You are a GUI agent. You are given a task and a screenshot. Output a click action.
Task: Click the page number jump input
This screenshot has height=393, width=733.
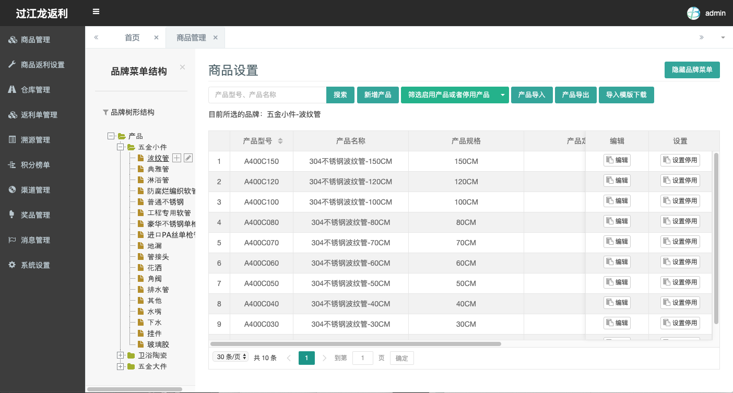click(x=363, y=358)
